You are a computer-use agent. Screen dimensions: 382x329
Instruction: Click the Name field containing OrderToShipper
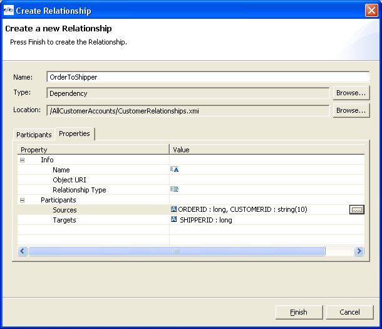point(207,77)
